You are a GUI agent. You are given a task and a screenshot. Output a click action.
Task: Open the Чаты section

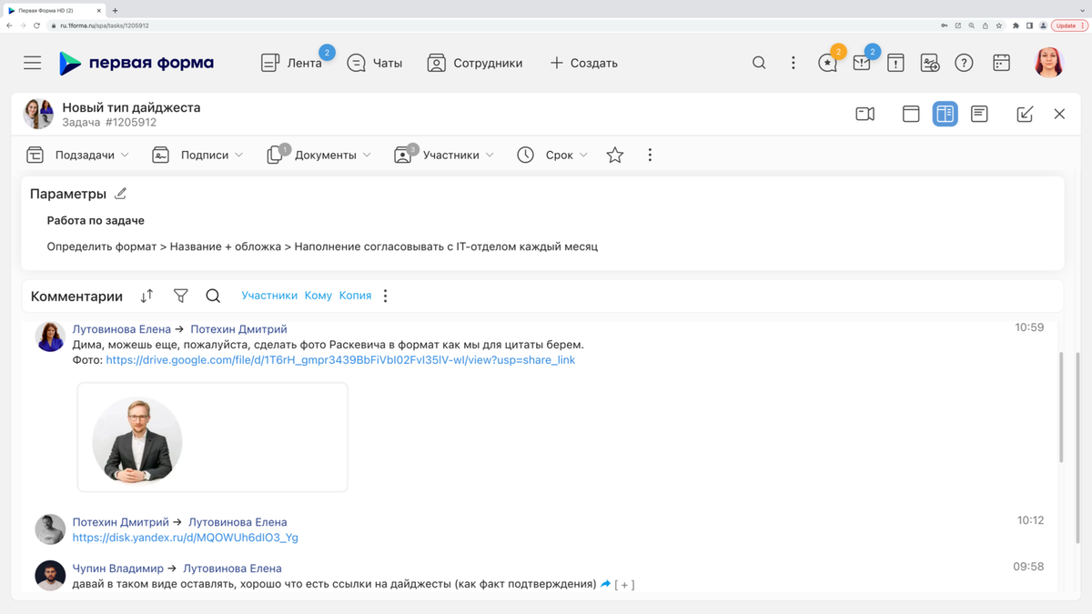click(x=374, y=63)
